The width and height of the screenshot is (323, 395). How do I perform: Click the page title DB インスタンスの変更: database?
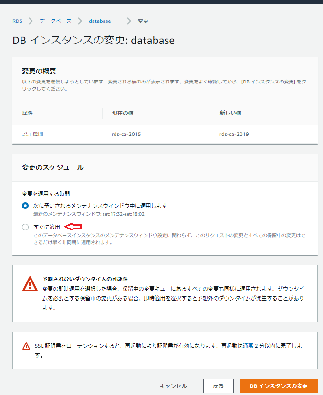click(x=94, y=41)
